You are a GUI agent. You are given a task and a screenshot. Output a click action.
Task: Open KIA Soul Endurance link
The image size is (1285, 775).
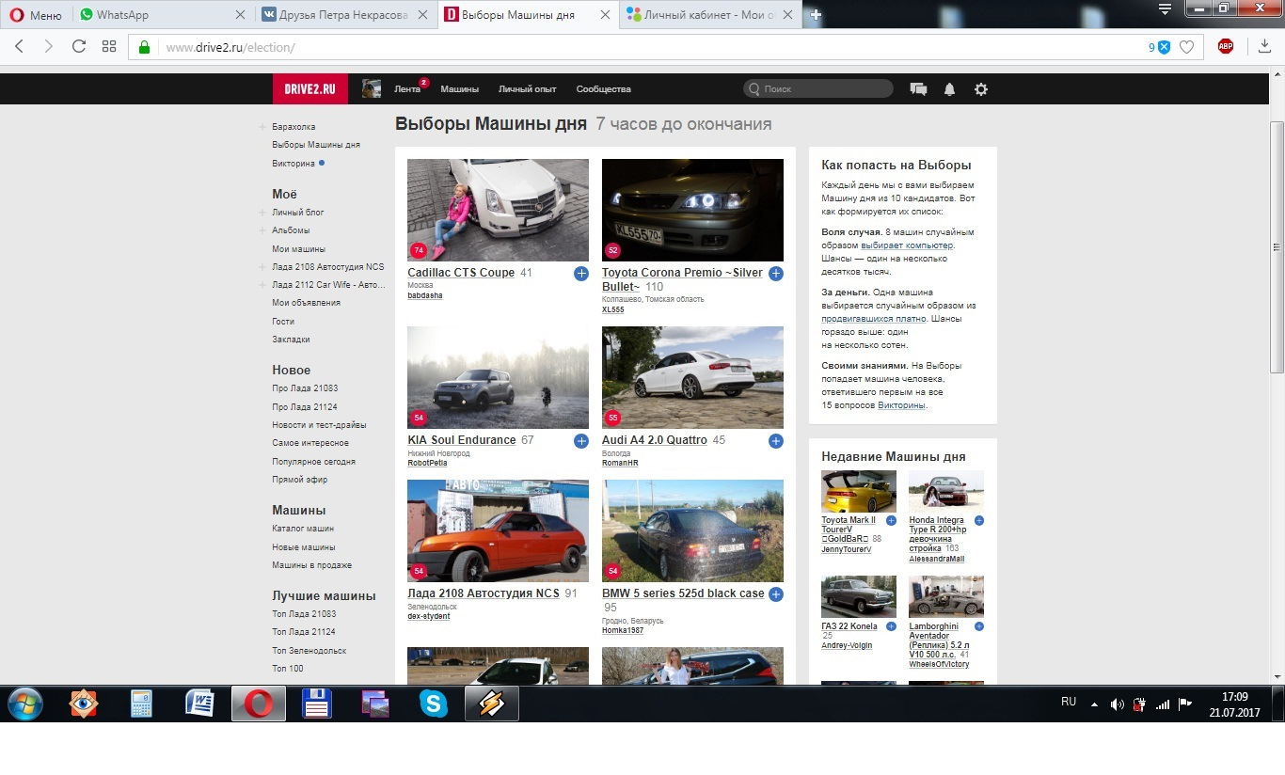pos(462,440)
